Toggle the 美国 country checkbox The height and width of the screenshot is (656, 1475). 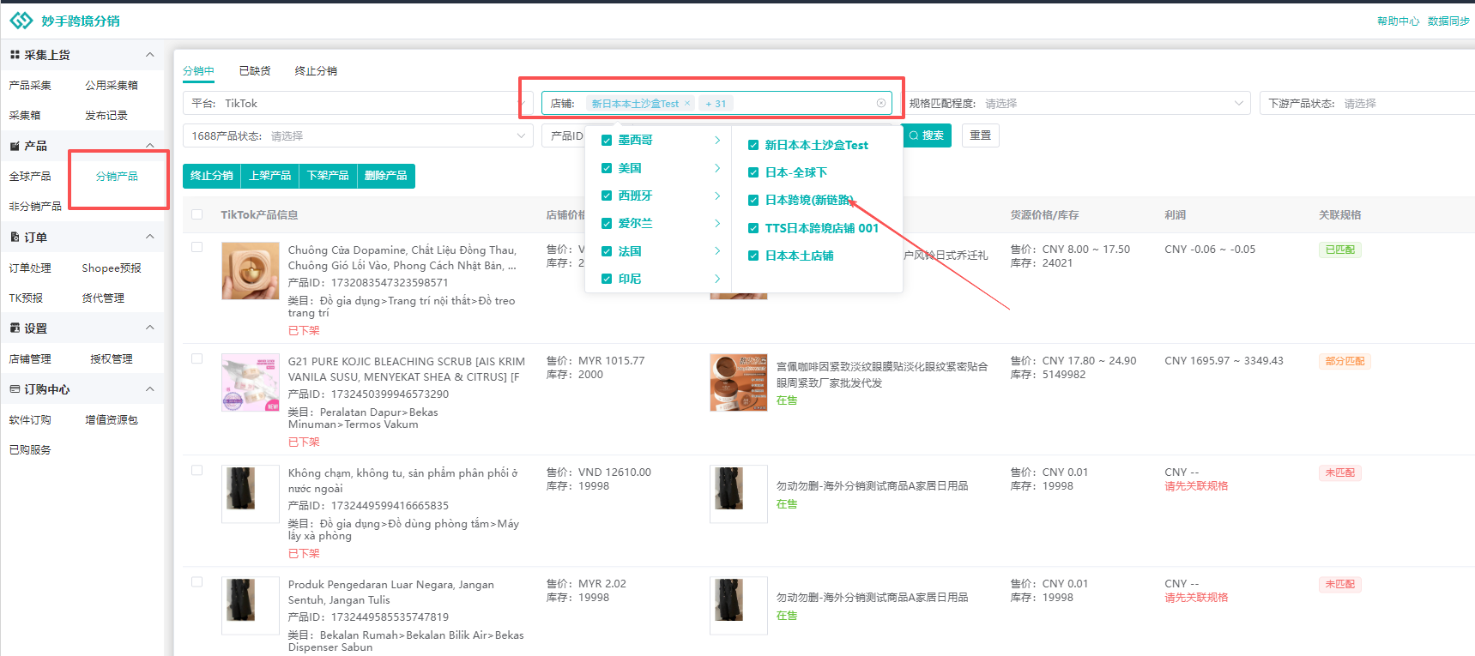pos(607,168)
